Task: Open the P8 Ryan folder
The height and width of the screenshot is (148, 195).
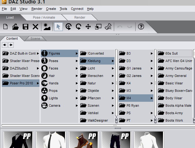Action: (x=136, y=105)
